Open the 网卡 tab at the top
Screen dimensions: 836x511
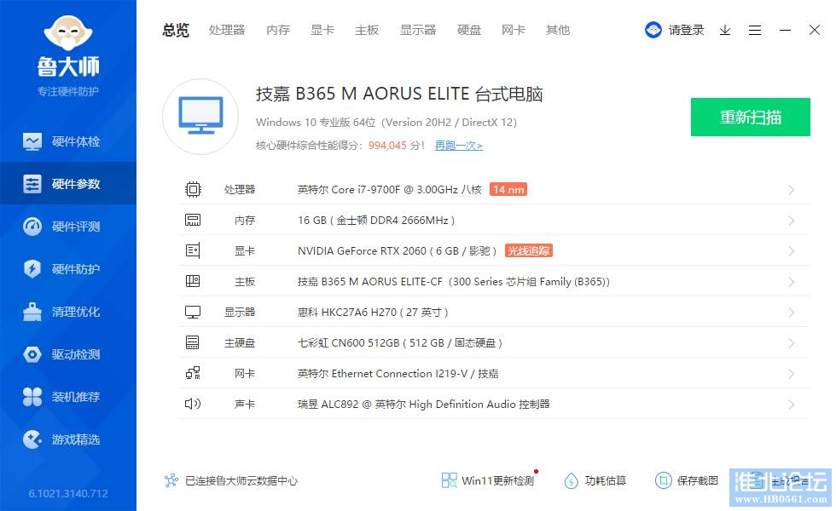point(514,31)
